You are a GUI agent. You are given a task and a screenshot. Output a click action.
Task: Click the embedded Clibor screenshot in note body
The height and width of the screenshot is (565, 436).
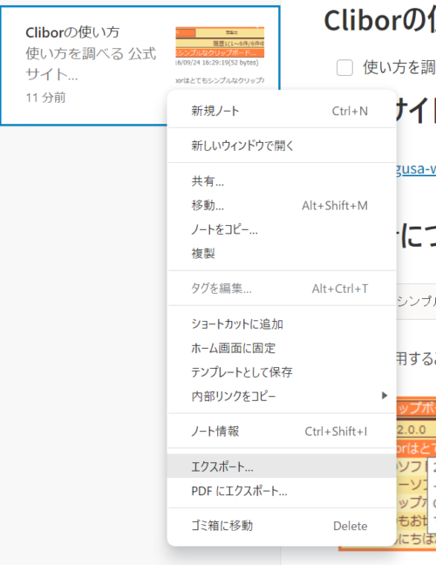pyautogui.click(x=416, y=473)
